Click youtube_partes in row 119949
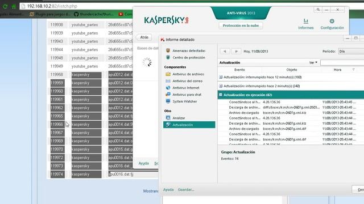364x204 pixels. click(85, 66)
